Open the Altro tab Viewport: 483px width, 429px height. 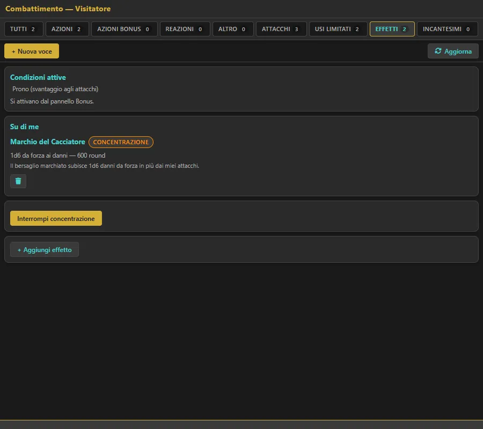click(233, 29)
